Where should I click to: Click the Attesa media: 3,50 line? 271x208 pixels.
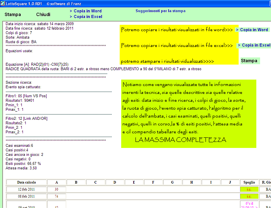tap(21, 168)
